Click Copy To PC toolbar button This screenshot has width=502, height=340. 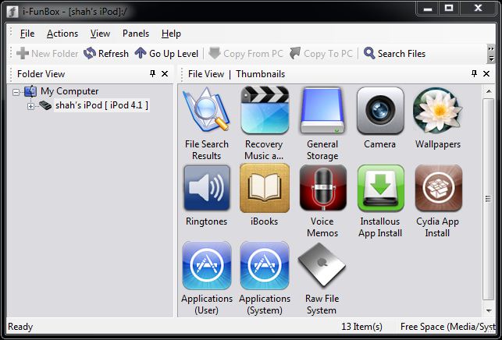click(x=321, y=53)
